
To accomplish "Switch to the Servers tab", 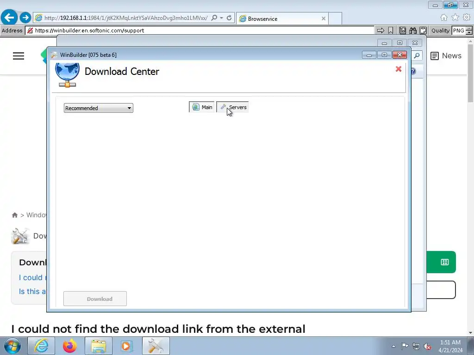I will 232,107.
